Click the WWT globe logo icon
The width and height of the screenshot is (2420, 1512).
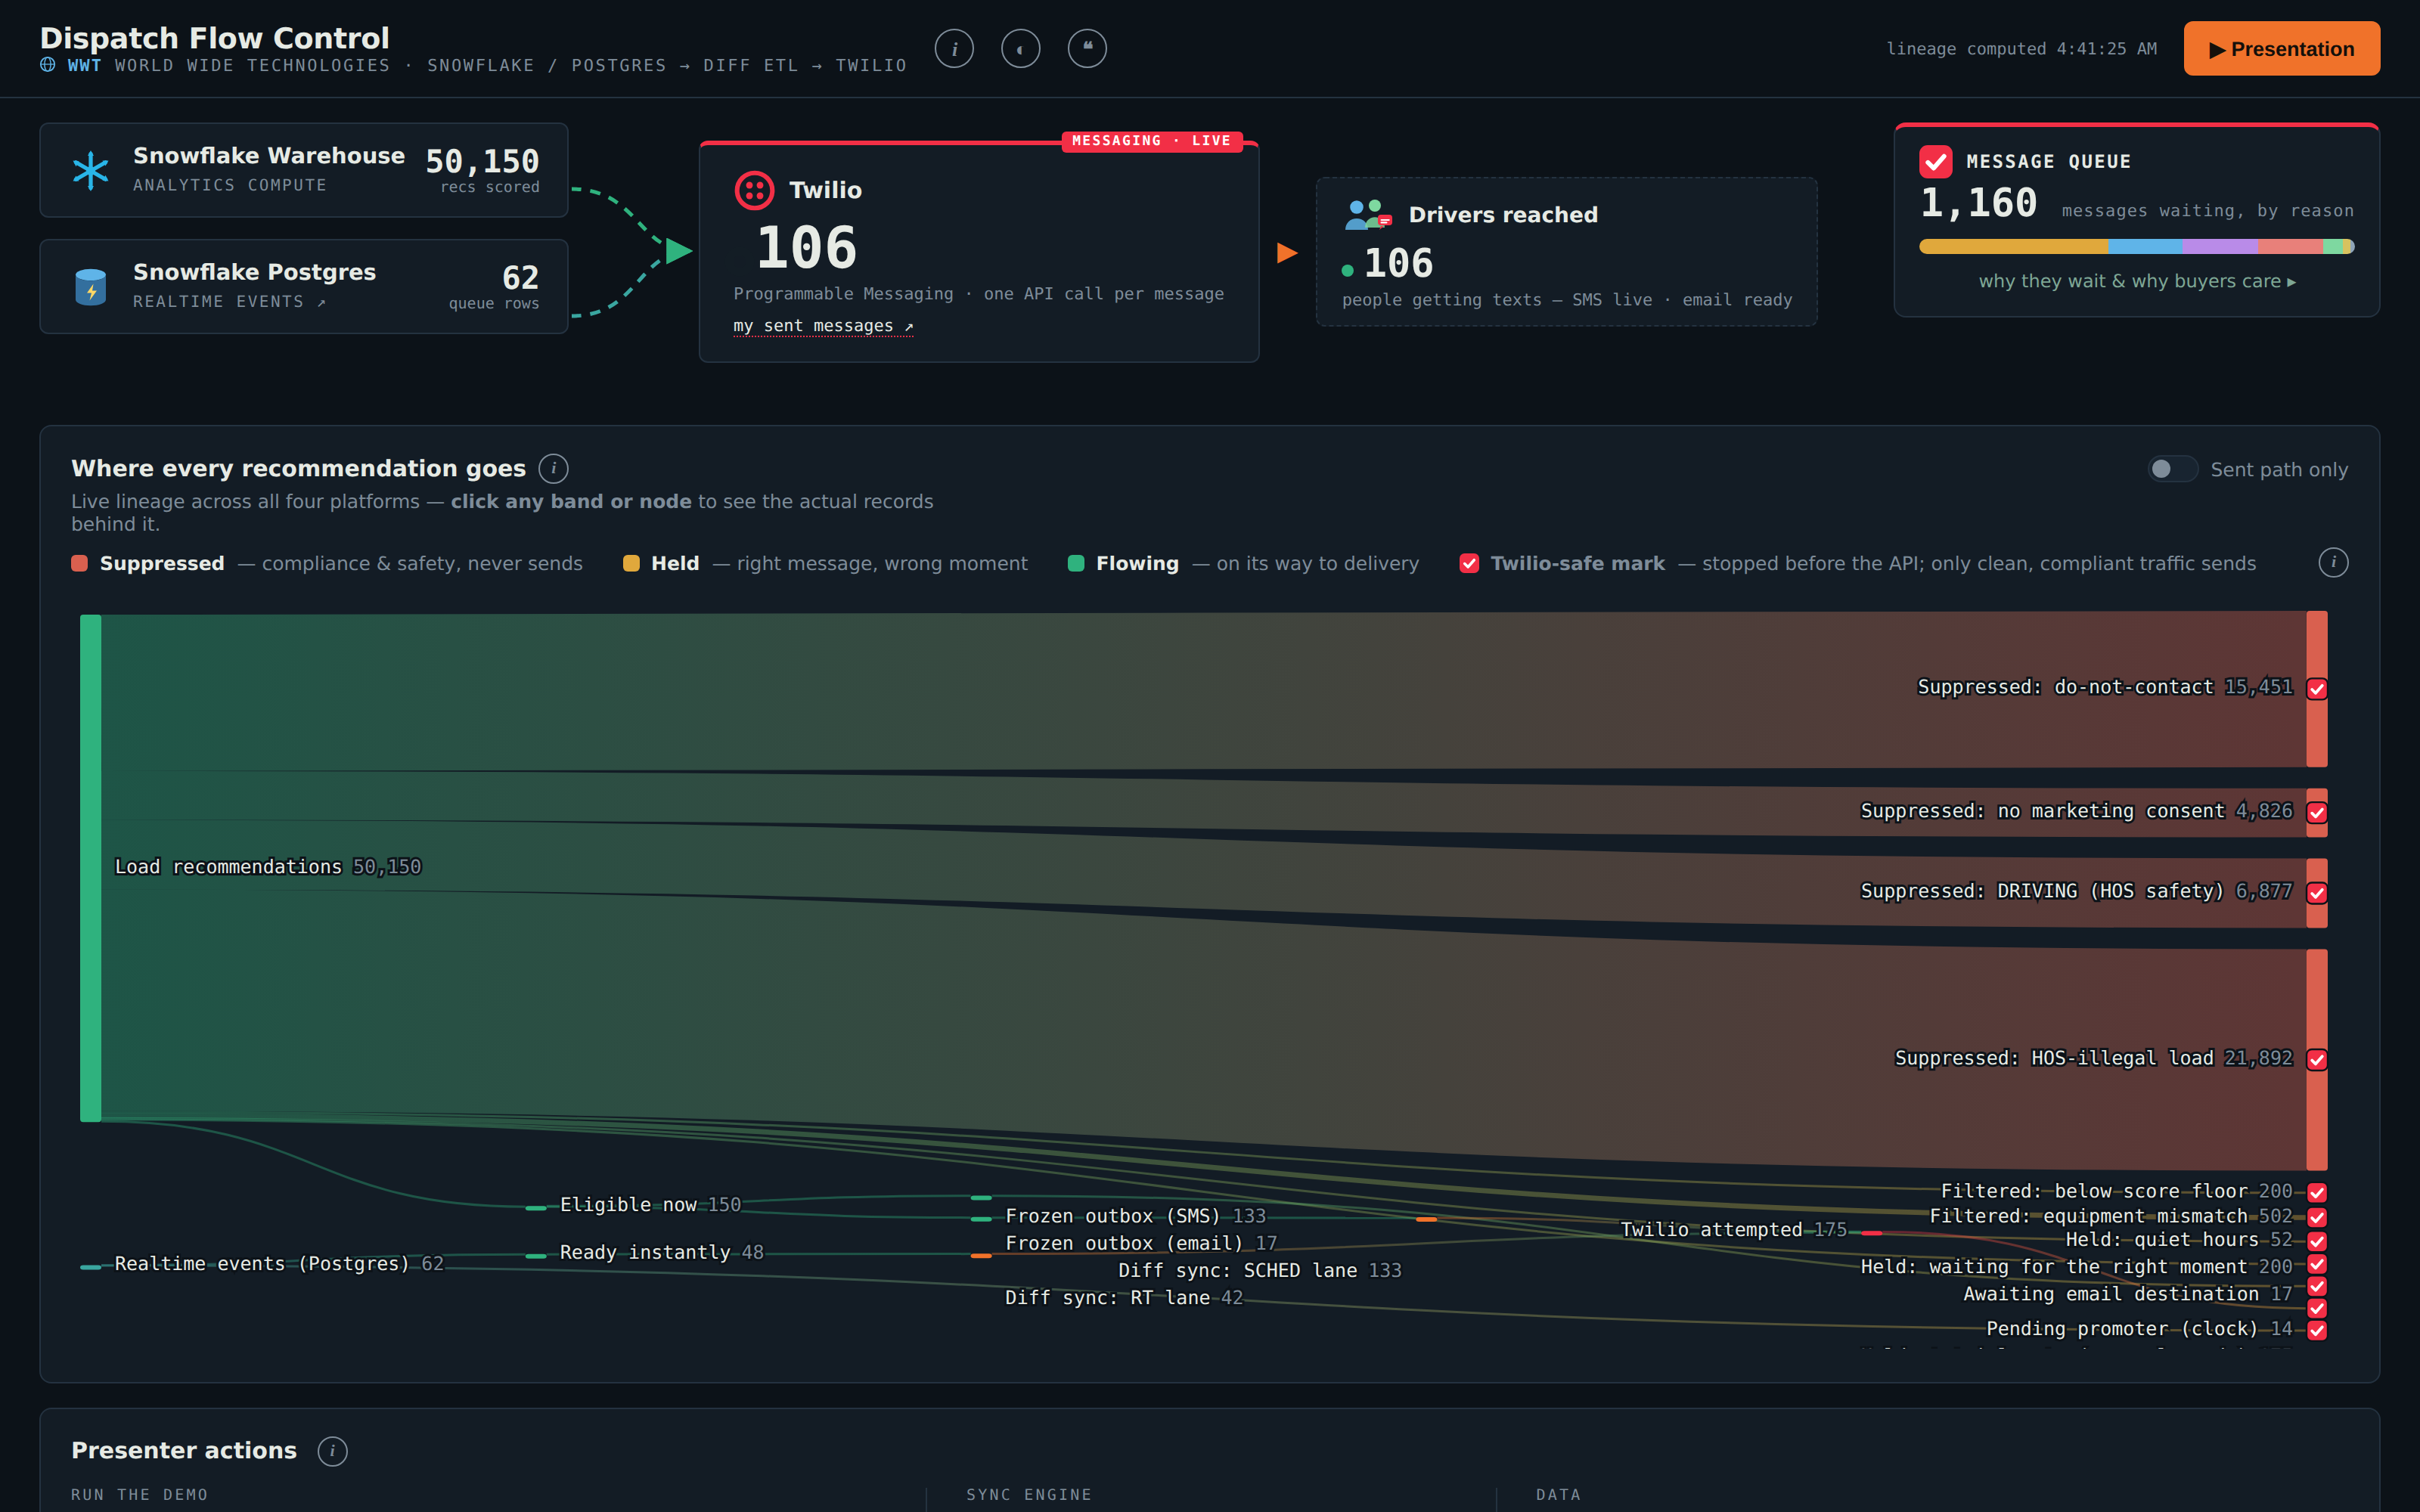(x=47, y=65)
